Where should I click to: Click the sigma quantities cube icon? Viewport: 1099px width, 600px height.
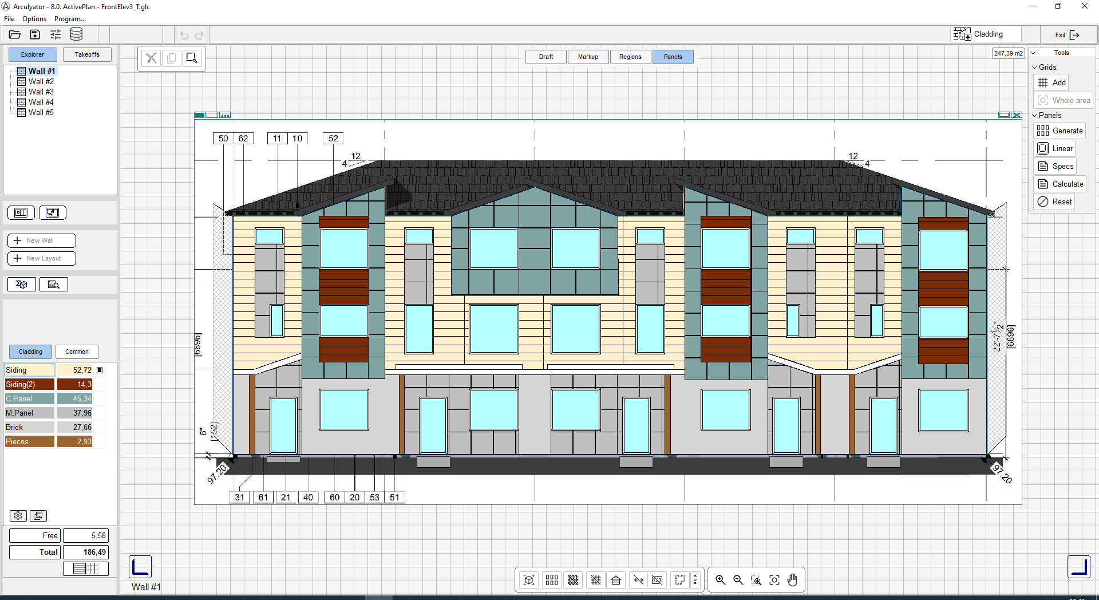22,285
